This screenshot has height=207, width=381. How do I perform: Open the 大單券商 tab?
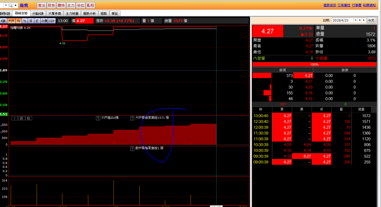click(x=55, y=14)
